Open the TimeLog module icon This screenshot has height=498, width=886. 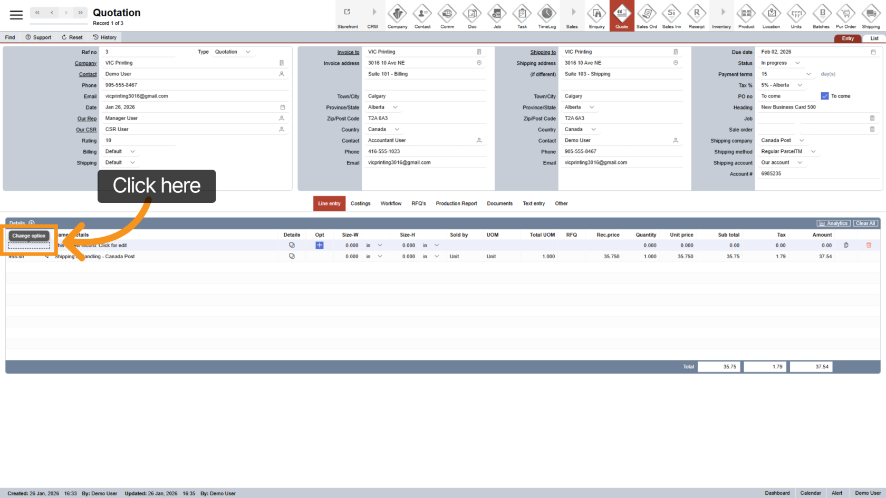coord(546,14)
